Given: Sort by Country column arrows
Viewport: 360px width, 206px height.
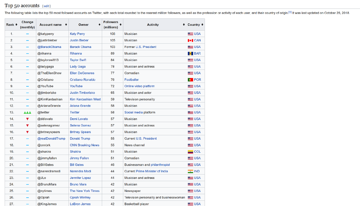Looking at the screenshot, I should point(202,24).
